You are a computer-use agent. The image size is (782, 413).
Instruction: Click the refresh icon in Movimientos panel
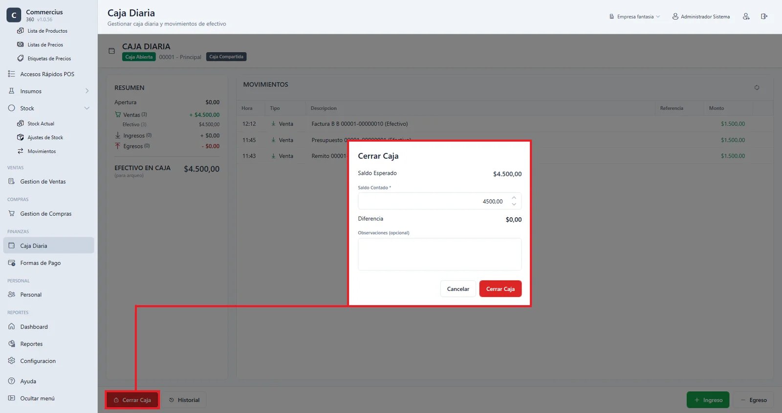tap(757, 87)
